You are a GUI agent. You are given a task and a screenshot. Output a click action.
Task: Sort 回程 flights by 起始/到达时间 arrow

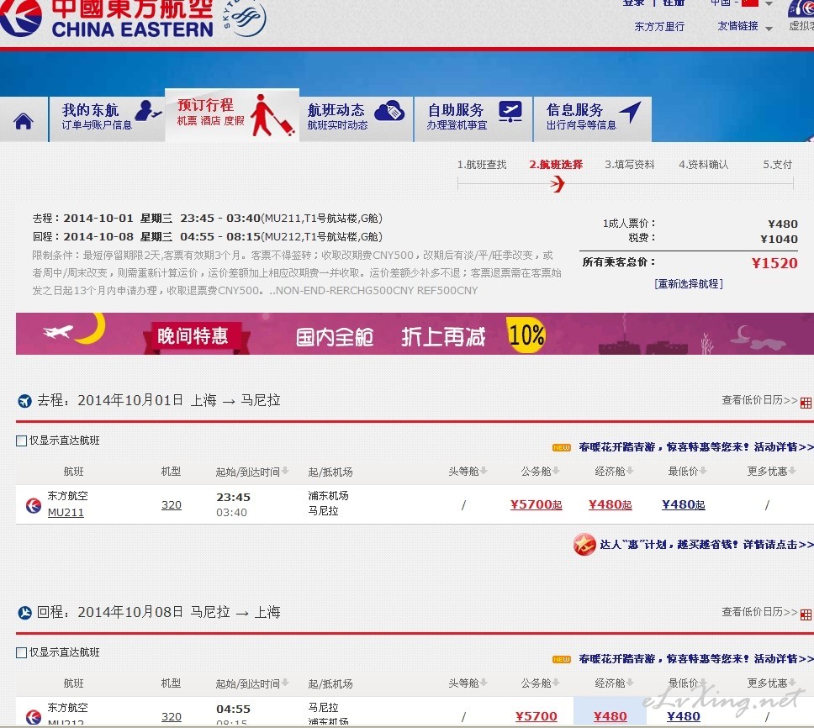284,683
